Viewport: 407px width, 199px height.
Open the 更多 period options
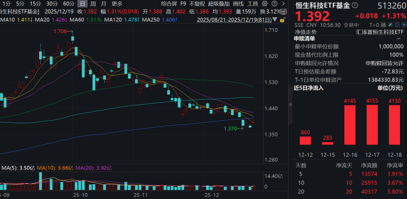117,3
